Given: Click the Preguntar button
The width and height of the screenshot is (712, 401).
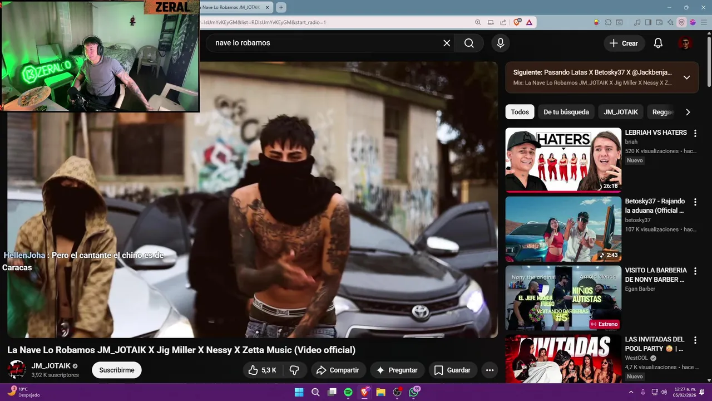Looking at the screenshot, I should 397,370.
